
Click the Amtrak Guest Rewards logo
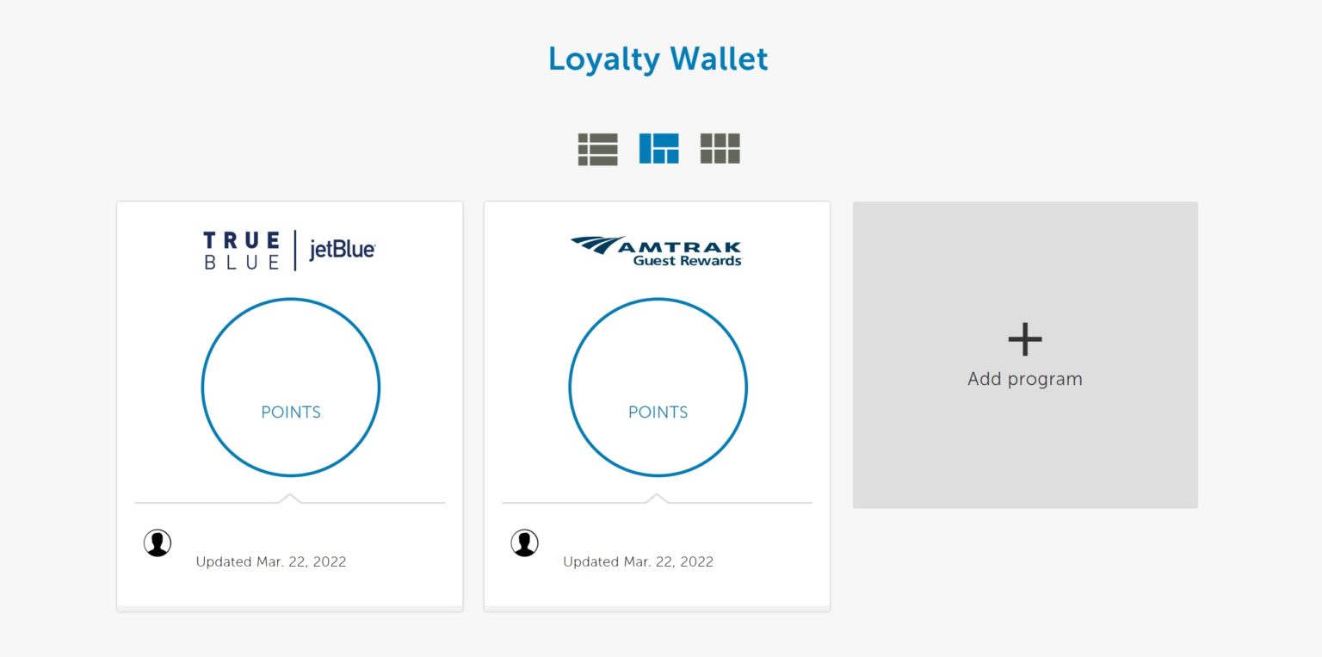point(657,249)
